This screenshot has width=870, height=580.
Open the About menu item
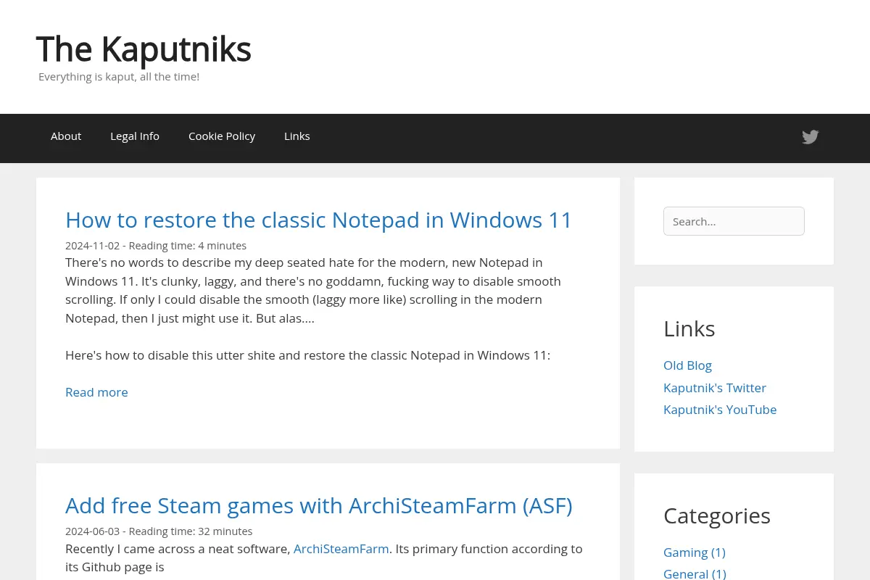(66, 136)
